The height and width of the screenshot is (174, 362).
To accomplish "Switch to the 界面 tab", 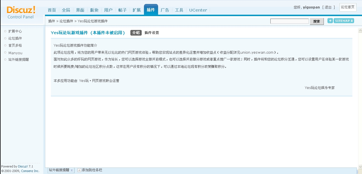I will click(80, 10).
